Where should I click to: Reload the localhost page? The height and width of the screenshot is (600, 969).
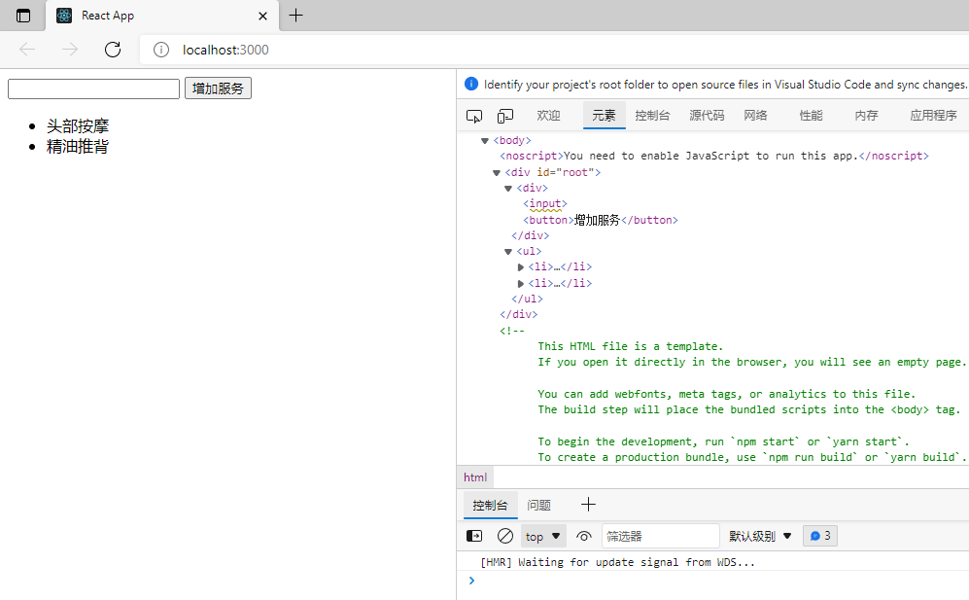pyautogui.click(x=113, y=50)
